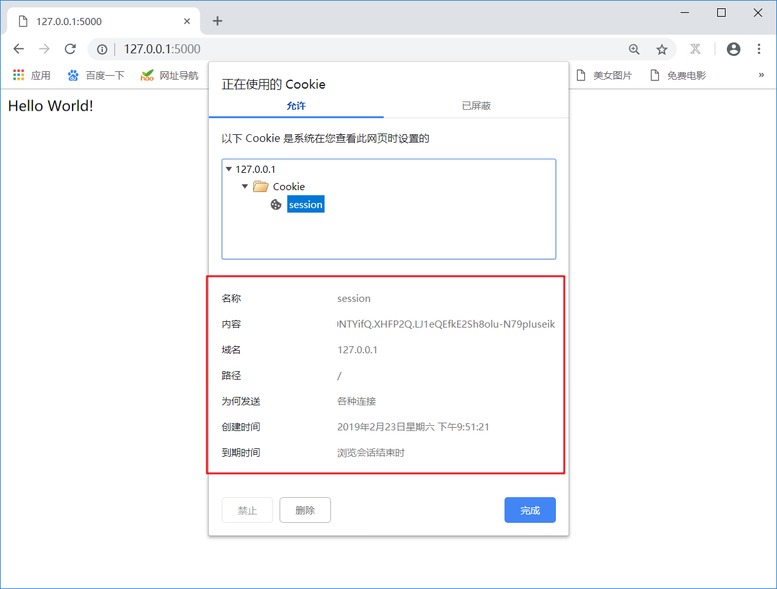Screen dimensions: 777x589
Task: Open the three-dot Chrome menu
Action: pyautogui.click(x=760, y=49)
